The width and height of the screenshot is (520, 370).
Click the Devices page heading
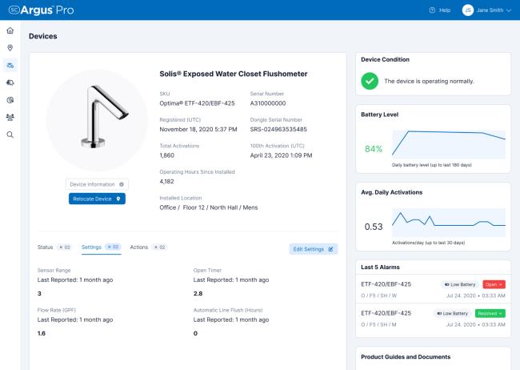pyautogui.click(x=42, y=36)
